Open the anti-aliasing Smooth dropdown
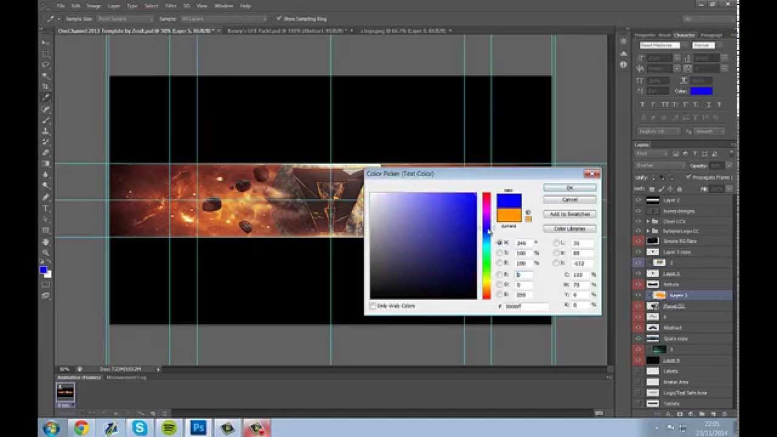 tap(709, 131)
